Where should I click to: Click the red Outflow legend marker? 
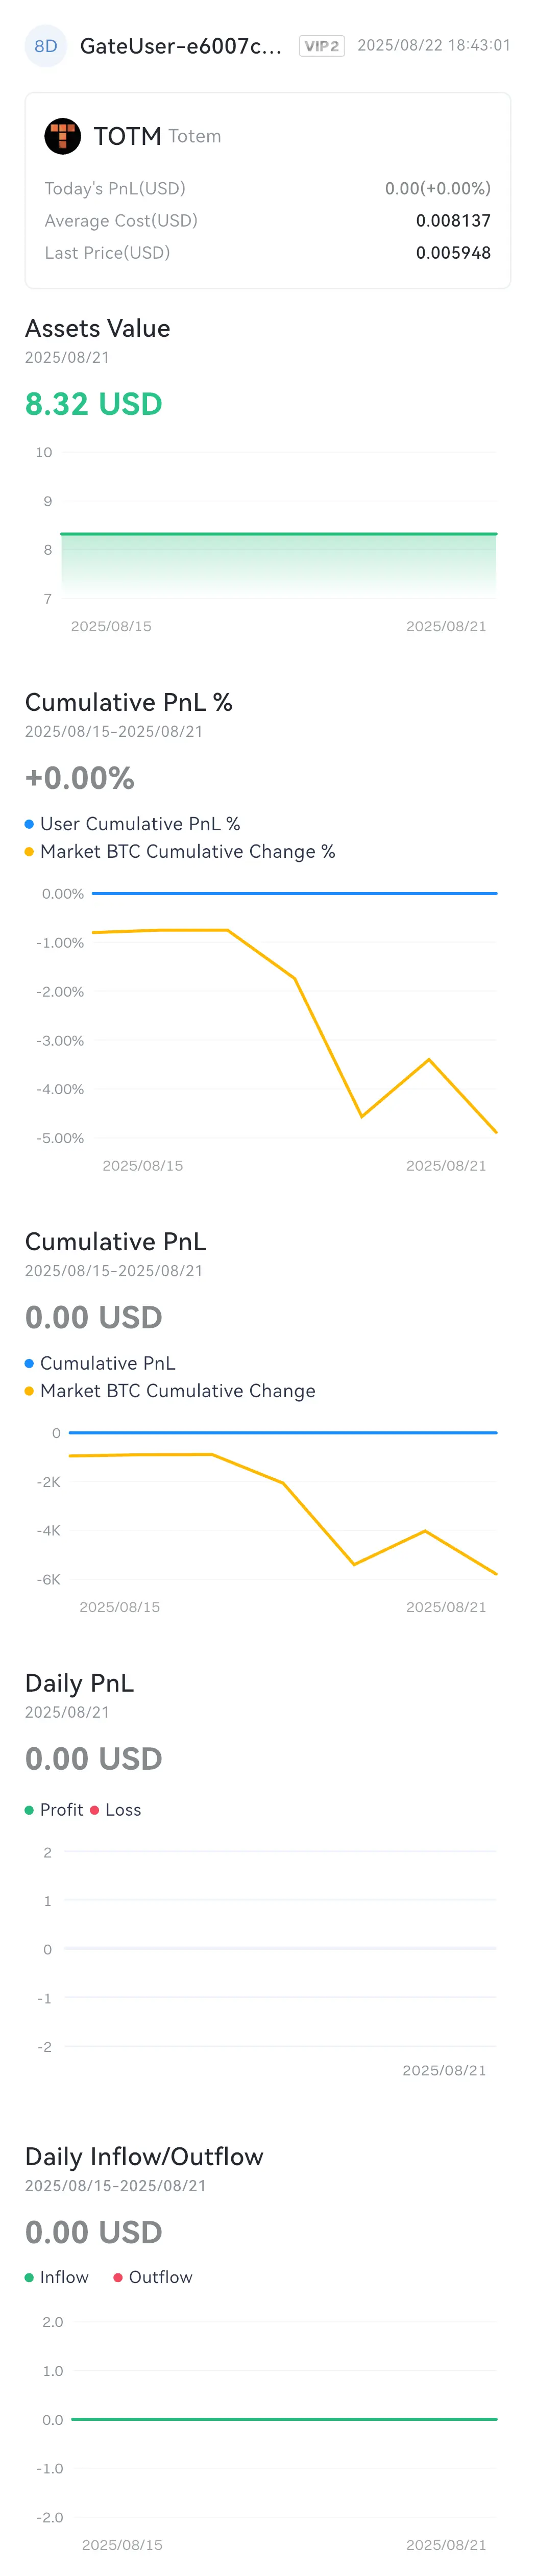pos(118,2277)
